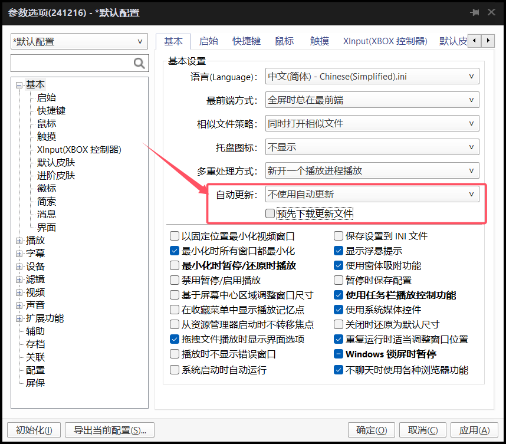The width and height of the screenshot is (506, 444).
Task: Select 徽标 in the tree
Action: click(47, 189)
